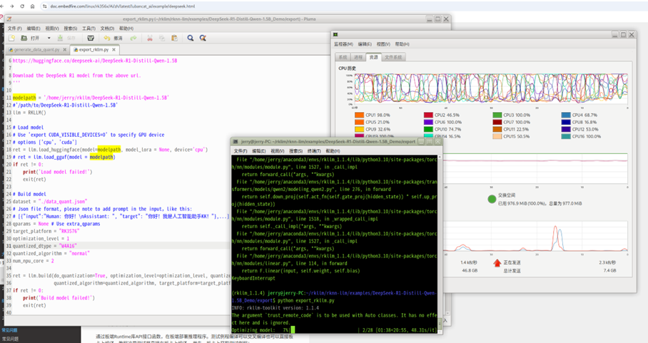Image resolution: width=648 pixels, height=343 pixels.
Task: Select the 资源 tab in System Monitor
Action: coord(373,57)
